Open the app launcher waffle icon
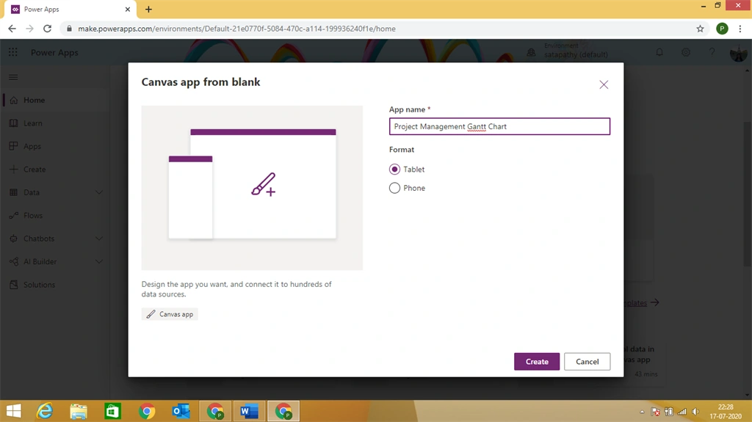752x422 pixels. point(13,52)
